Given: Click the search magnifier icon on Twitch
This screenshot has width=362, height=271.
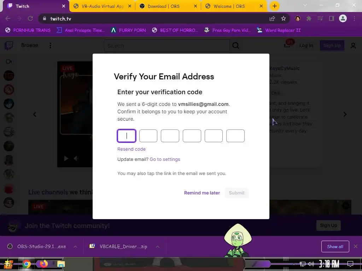Looking at the screenshot, I should click(x=235, y=46).
